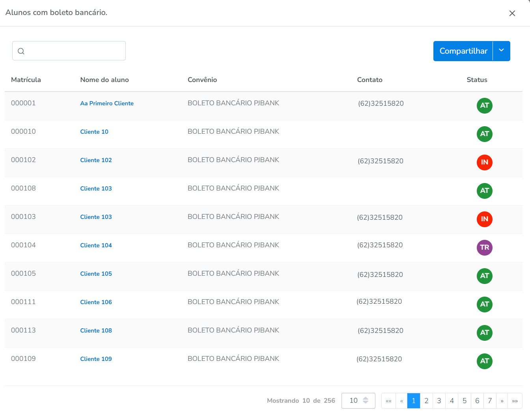Open the rows-per-page selector showing 10
Image resolution: width=530 pixels, height=411 pixels.
click(x=358, y=401)
